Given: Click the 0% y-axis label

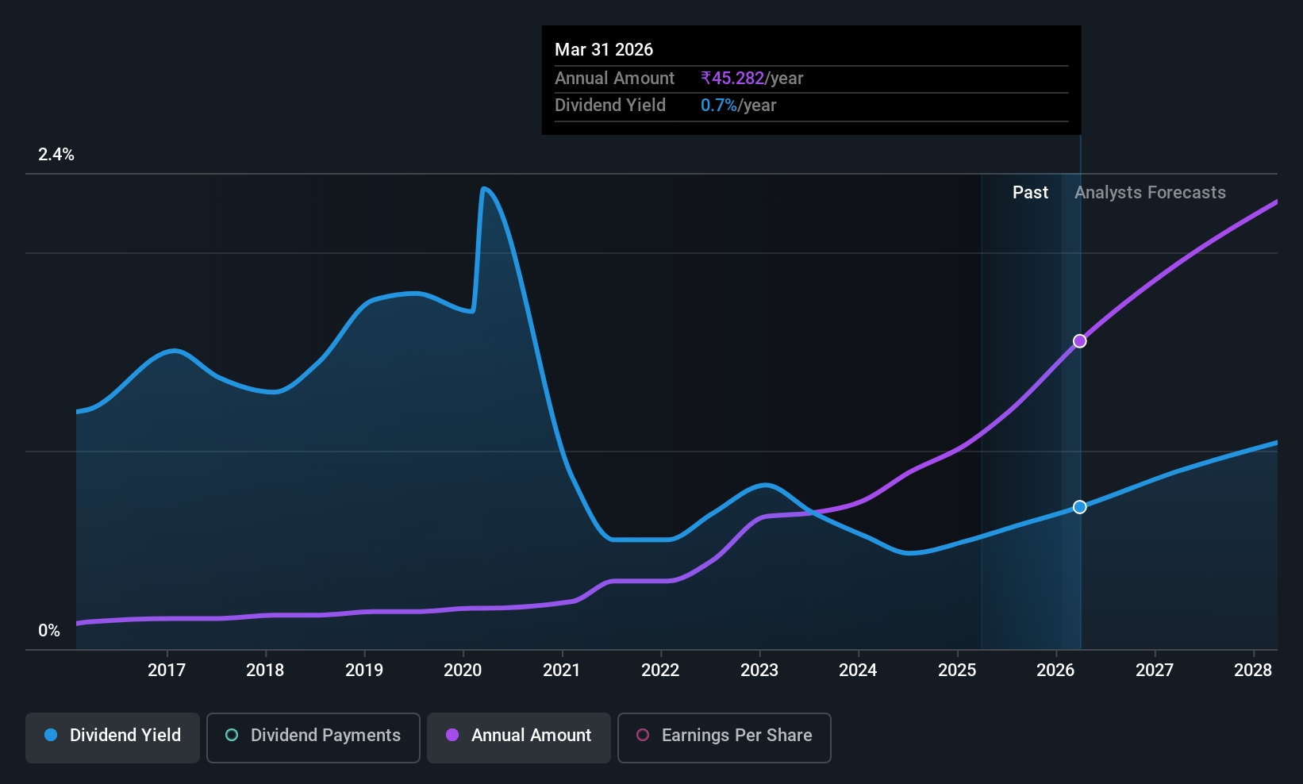Looking at the screenshot, I should (49, 631).
